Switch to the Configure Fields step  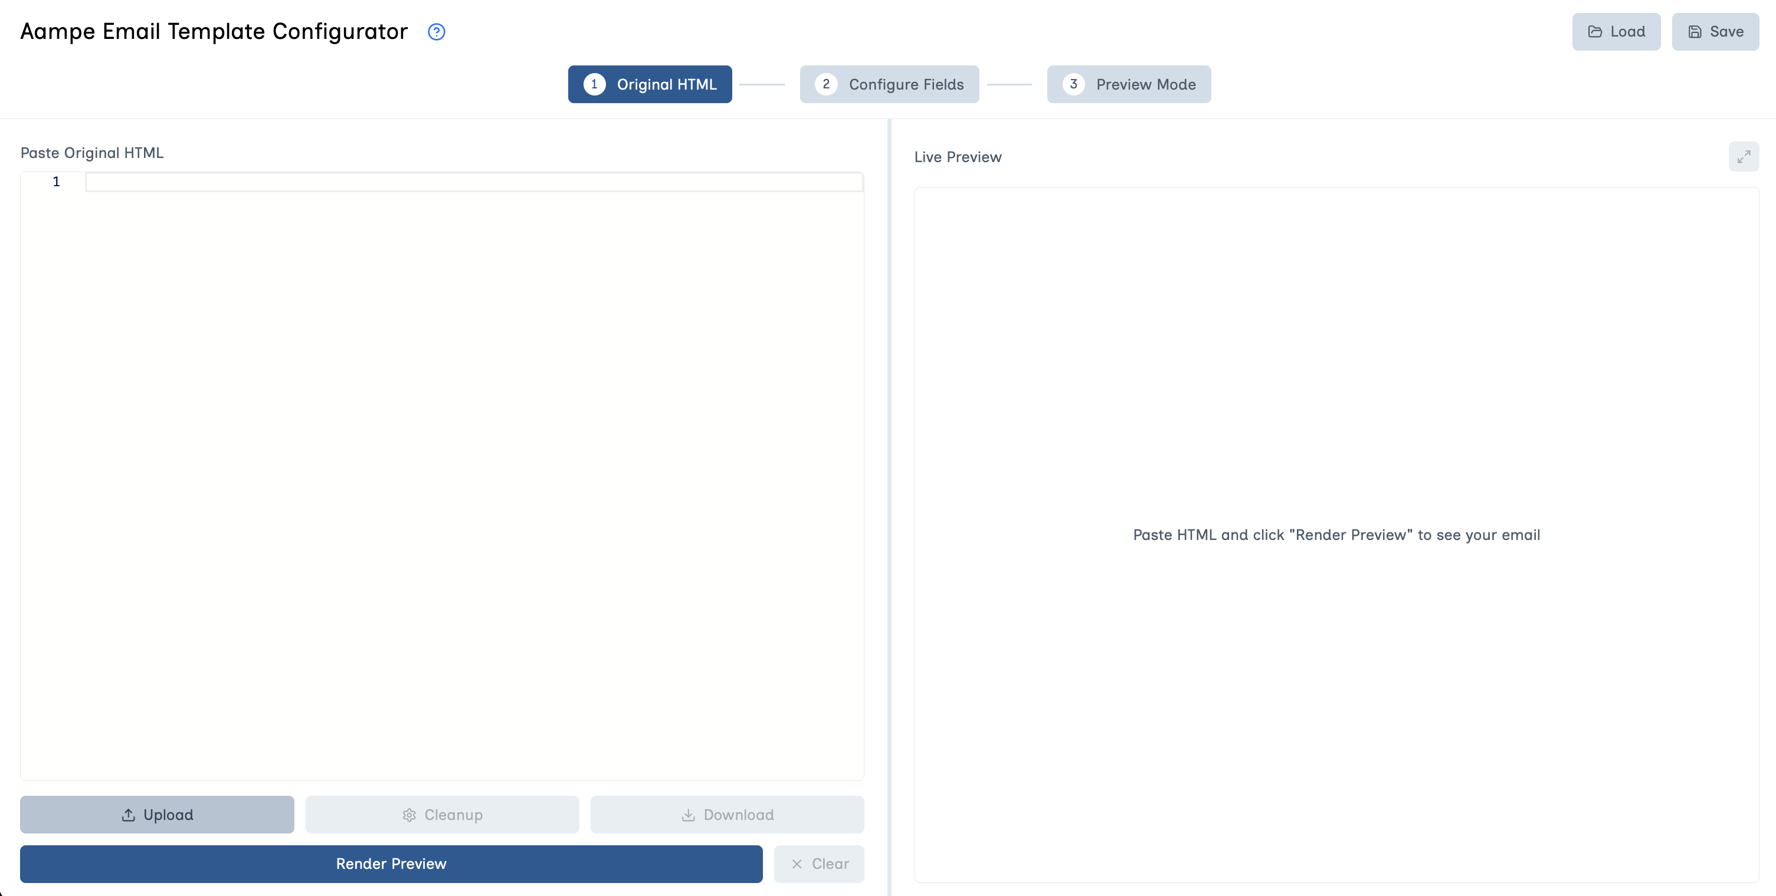coord(889,84)
